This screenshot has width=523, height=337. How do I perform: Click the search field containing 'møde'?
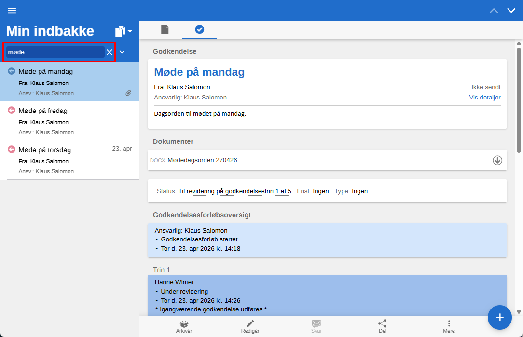pos(55,52)
